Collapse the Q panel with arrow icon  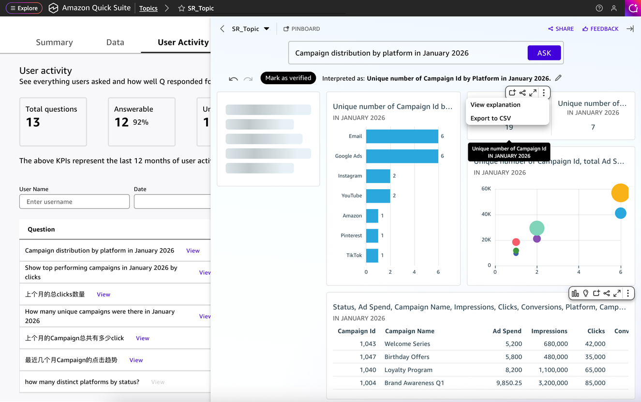[630, 29]
